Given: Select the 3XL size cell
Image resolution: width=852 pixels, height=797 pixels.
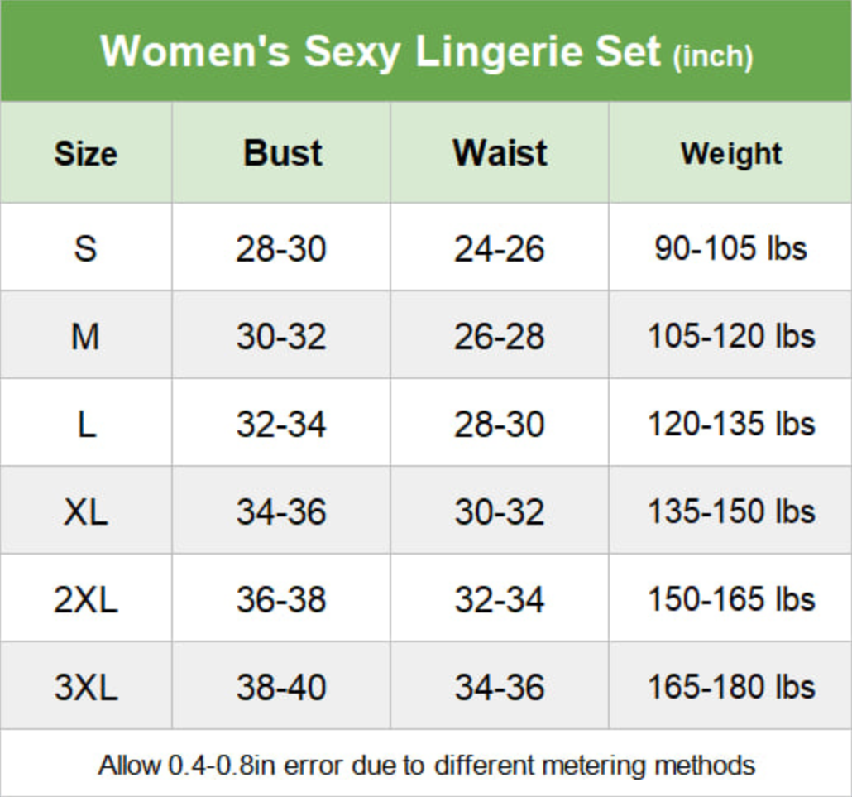Looking at the screenshot, I should [86, 688].
